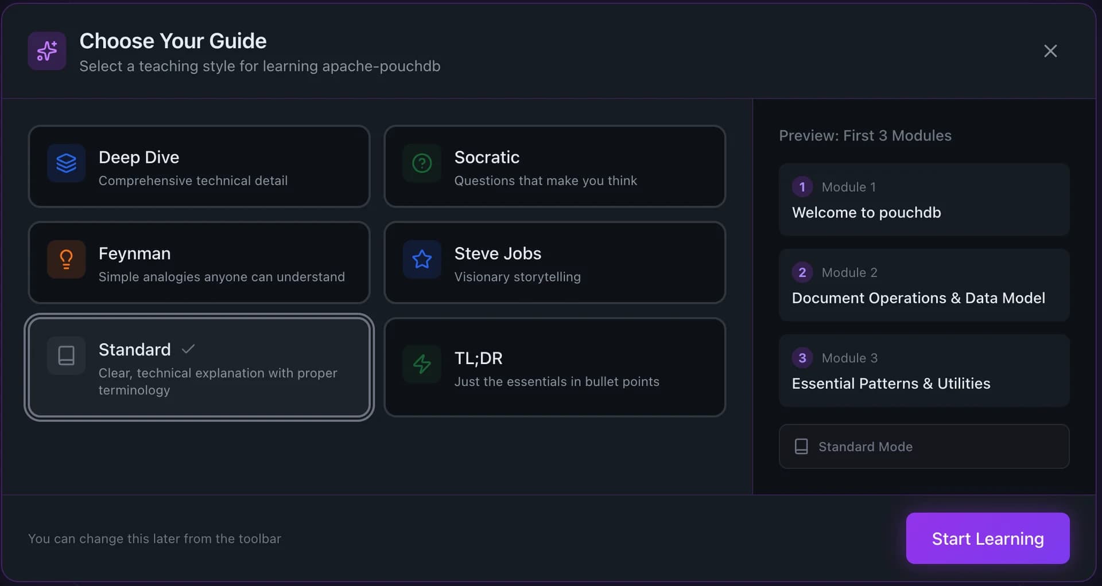
Task: Click the book icon on the Standard card
Action: pyautogui.click(x=66, y=355)
